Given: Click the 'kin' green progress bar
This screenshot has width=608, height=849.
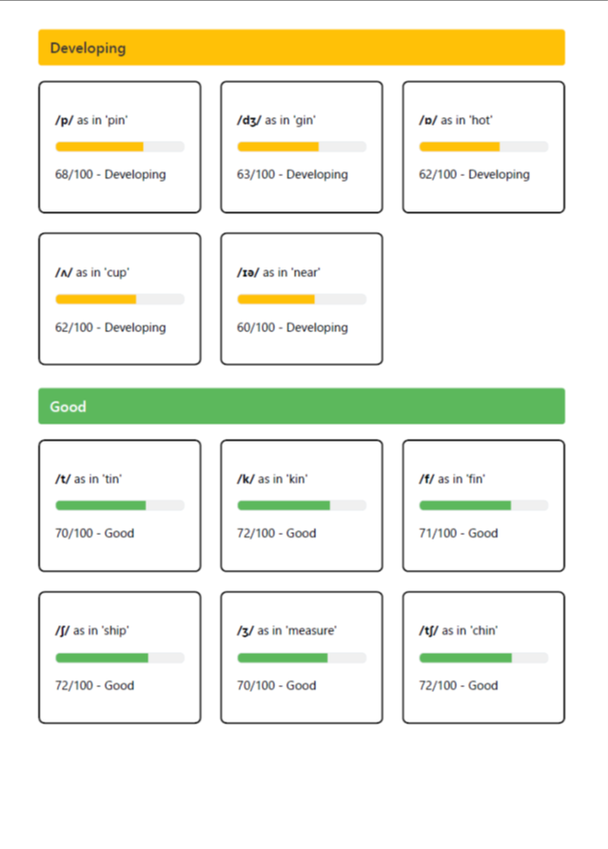Looking at the screenshot, I should click(302, 505).
